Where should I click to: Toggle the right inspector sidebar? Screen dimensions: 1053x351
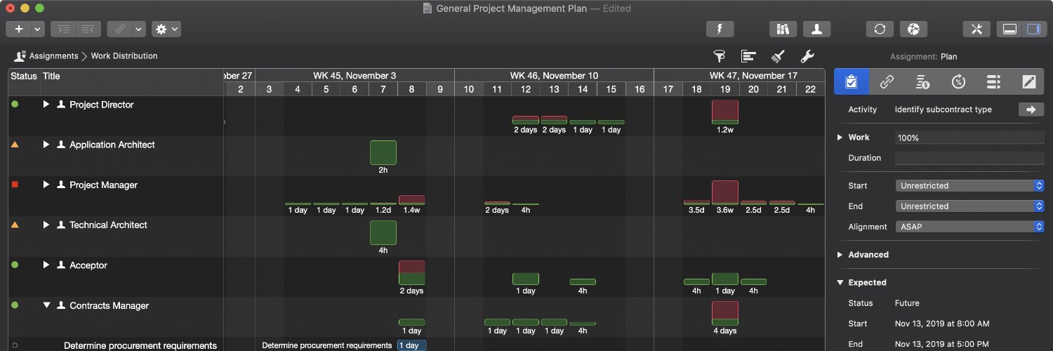coord(1033,29)
